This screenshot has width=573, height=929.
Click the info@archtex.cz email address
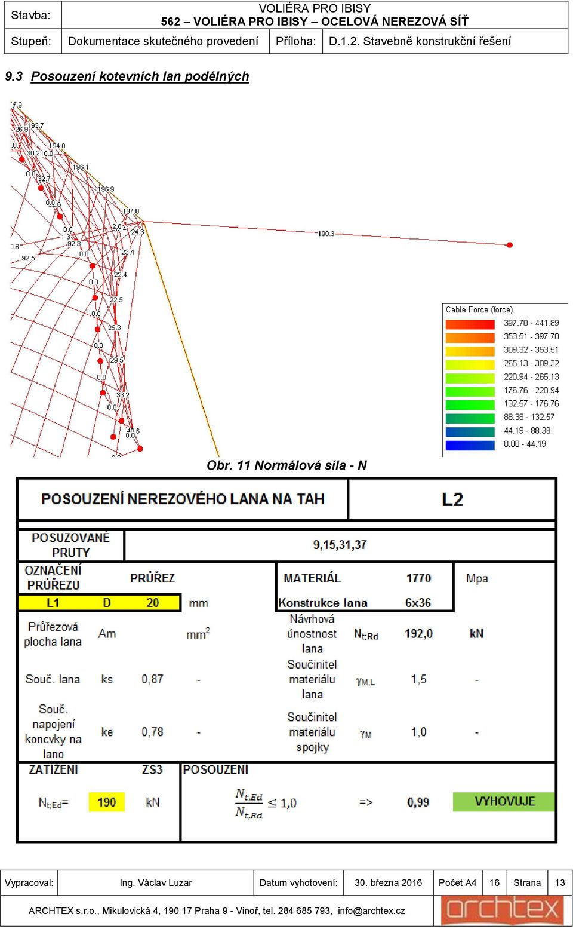371,910
